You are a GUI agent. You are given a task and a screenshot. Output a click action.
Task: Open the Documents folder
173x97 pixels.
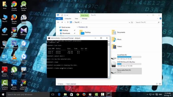click(x=118, y=32)
